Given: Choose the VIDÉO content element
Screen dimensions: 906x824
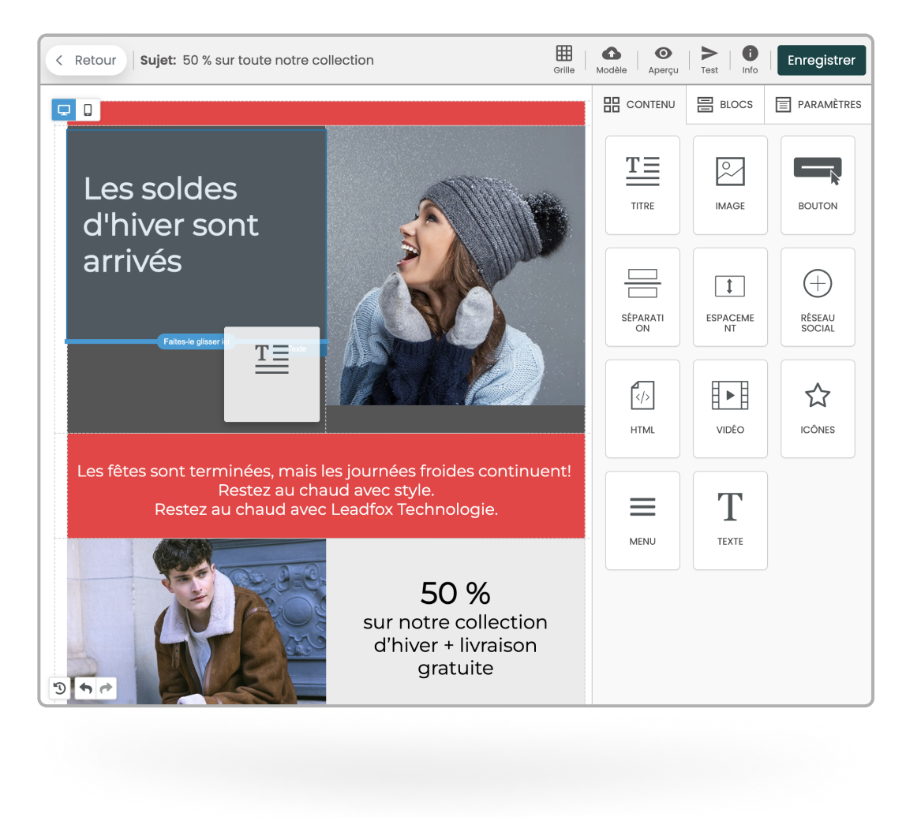Looking at the screenshot, I should pos(730,408).
